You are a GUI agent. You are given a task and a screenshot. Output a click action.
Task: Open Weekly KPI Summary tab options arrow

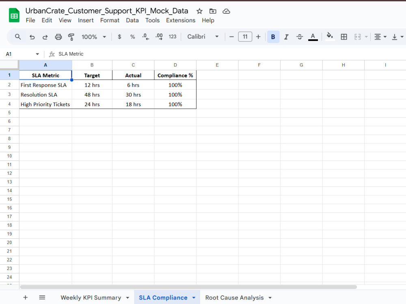[x=127, y=298]
